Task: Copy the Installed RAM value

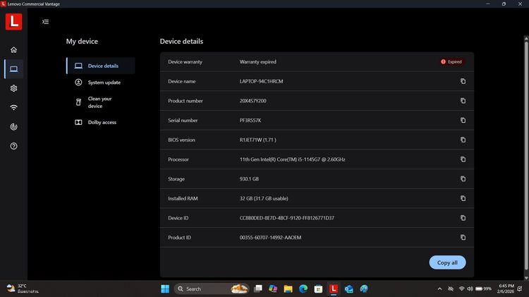Action: point(463,198)
